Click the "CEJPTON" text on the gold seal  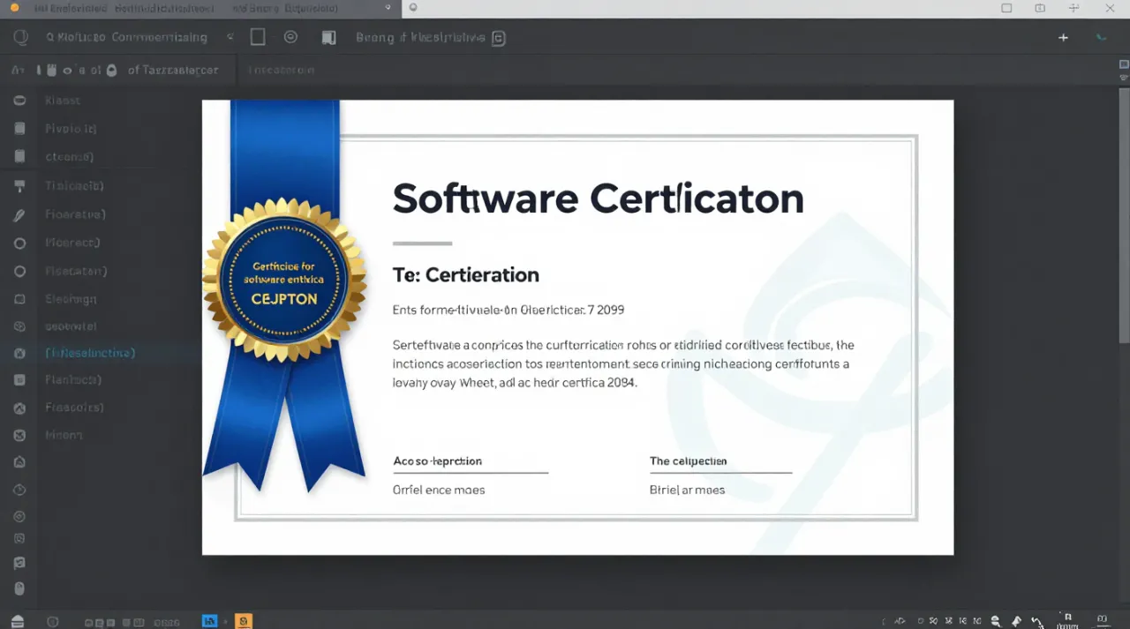click(284, 299)
